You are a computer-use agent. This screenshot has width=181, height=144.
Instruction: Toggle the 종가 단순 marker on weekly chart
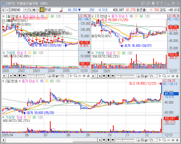tap(109, 16)
